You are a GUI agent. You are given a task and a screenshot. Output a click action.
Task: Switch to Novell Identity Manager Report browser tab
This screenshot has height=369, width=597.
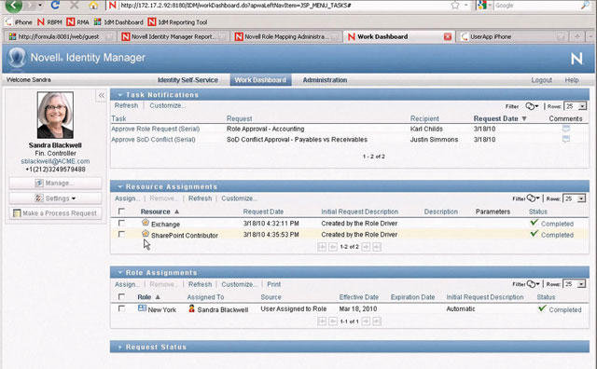174,36
